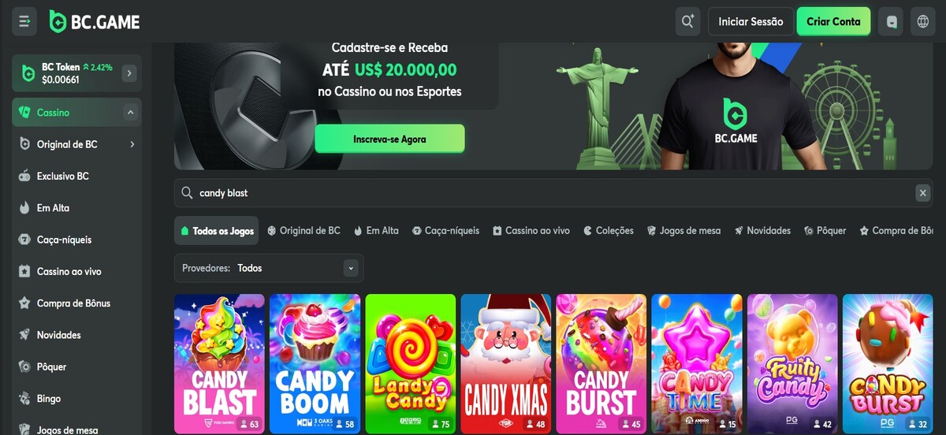Click the Inscreva-se Agora banner button
The image size is (946, 435).
(x=389, y=139)
